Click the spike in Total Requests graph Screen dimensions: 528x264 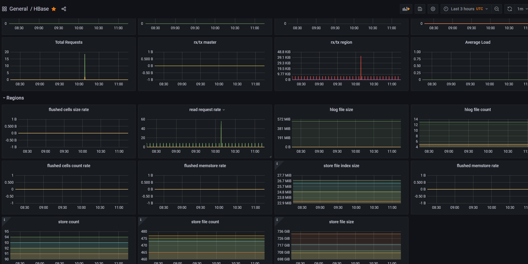point(85,67)
